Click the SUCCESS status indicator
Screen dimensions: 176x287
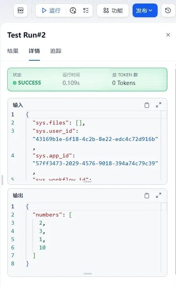pyautogui.click(x=27, y=83)
